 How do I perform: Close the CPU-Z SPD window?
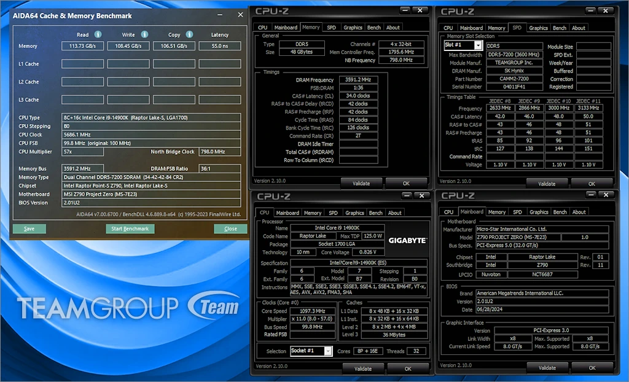click(x=606, y=11)
